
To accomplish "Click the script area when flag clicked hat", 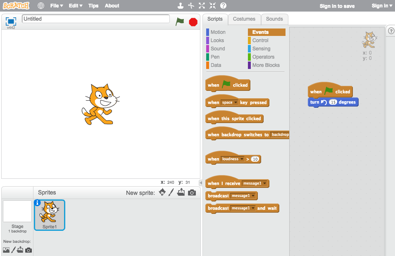I will tap(330, 90).
